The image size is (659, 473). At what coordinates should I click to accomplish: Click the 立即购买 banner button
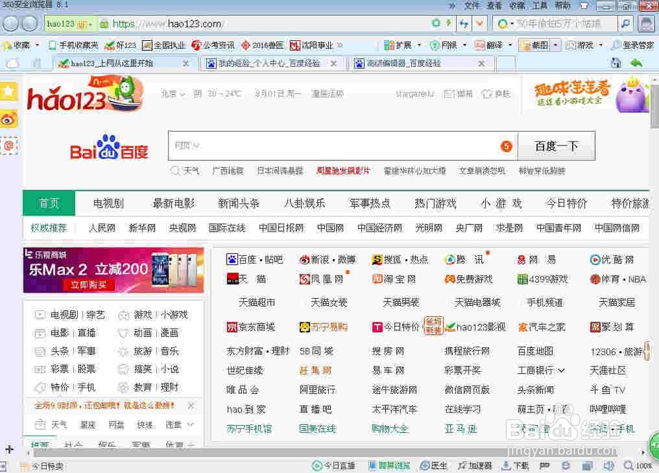click(88, 285)
